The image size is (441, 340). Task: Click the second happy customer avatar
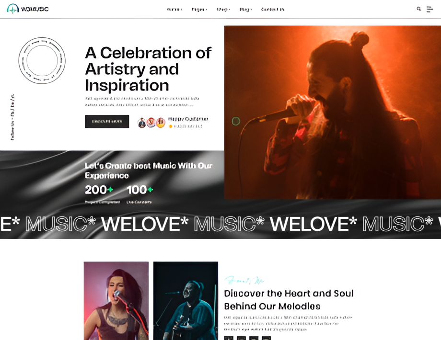[151, 123]
